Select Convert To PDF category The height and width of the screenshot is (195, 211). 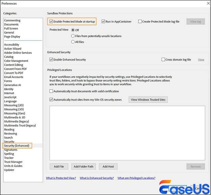14,73
